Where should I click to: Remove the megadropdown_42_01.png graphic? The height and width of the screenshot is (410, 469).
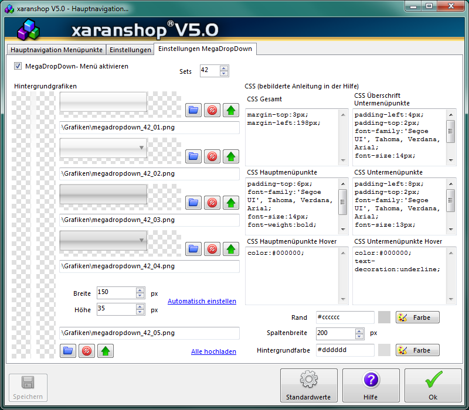tap(212, 110)
